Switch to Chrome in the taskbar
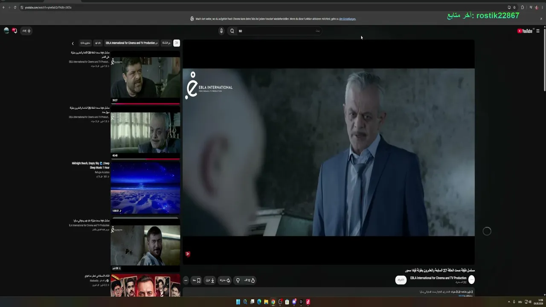Screen dimensions: 546x307 273,302
